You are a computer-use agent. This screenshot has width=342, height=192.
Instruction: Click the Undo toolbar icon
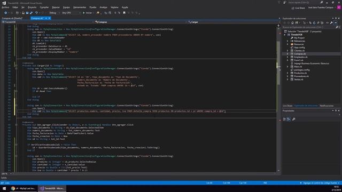point(36,13)
